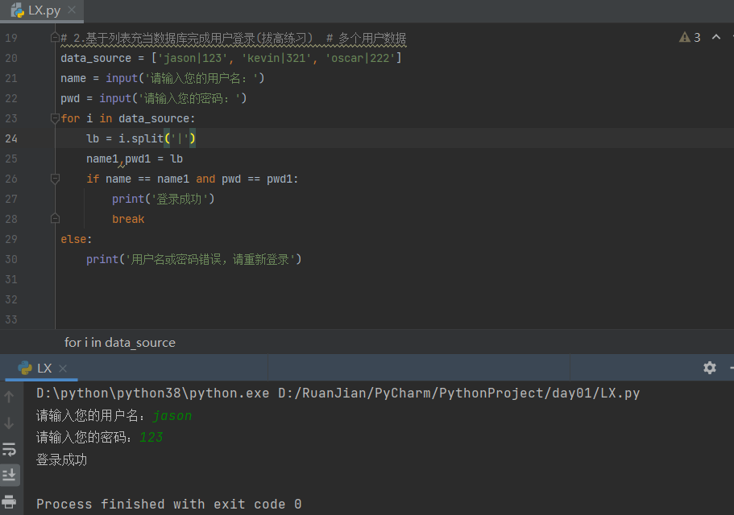
Task: Click the input call on line 21
Action: point(185,79)
